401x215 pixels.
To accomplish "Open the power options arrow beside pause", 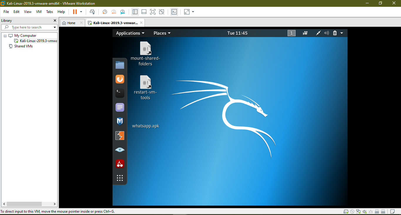I will (81, 12).
